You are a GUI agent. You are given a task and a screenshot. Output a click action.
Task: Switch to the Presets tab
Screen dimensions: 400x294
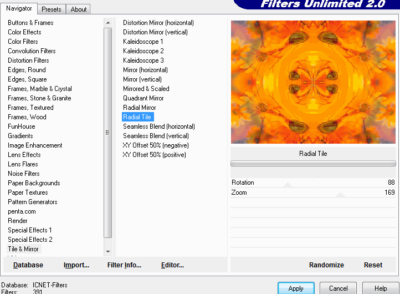(x=52, y=9)
